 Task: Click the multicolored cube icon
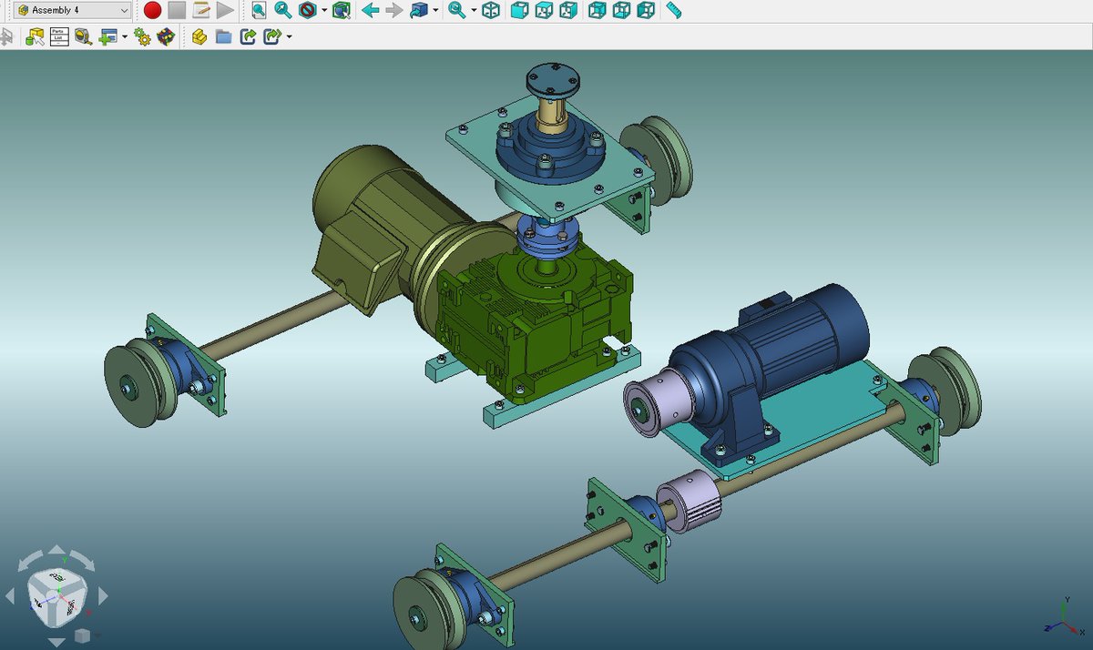[166, 37]
